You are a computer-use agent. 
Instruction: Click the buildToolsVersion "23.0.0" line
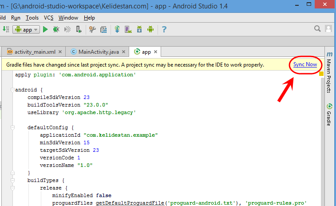[x=68, y=105]
